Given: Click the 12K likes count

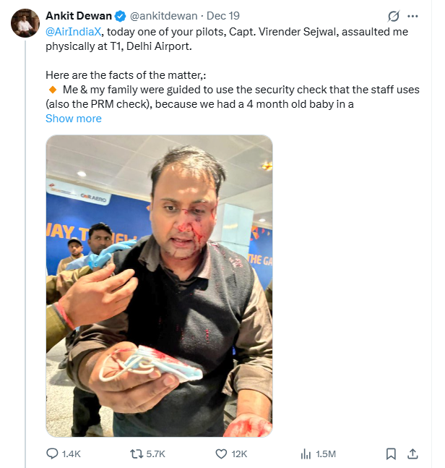Looking at the screenshot, I should pyautogui.click(x=239, y=454).
